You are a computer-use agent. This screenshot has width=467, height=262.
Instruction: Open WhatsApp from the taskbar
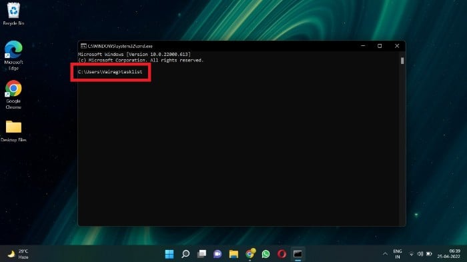click(266, 254)
